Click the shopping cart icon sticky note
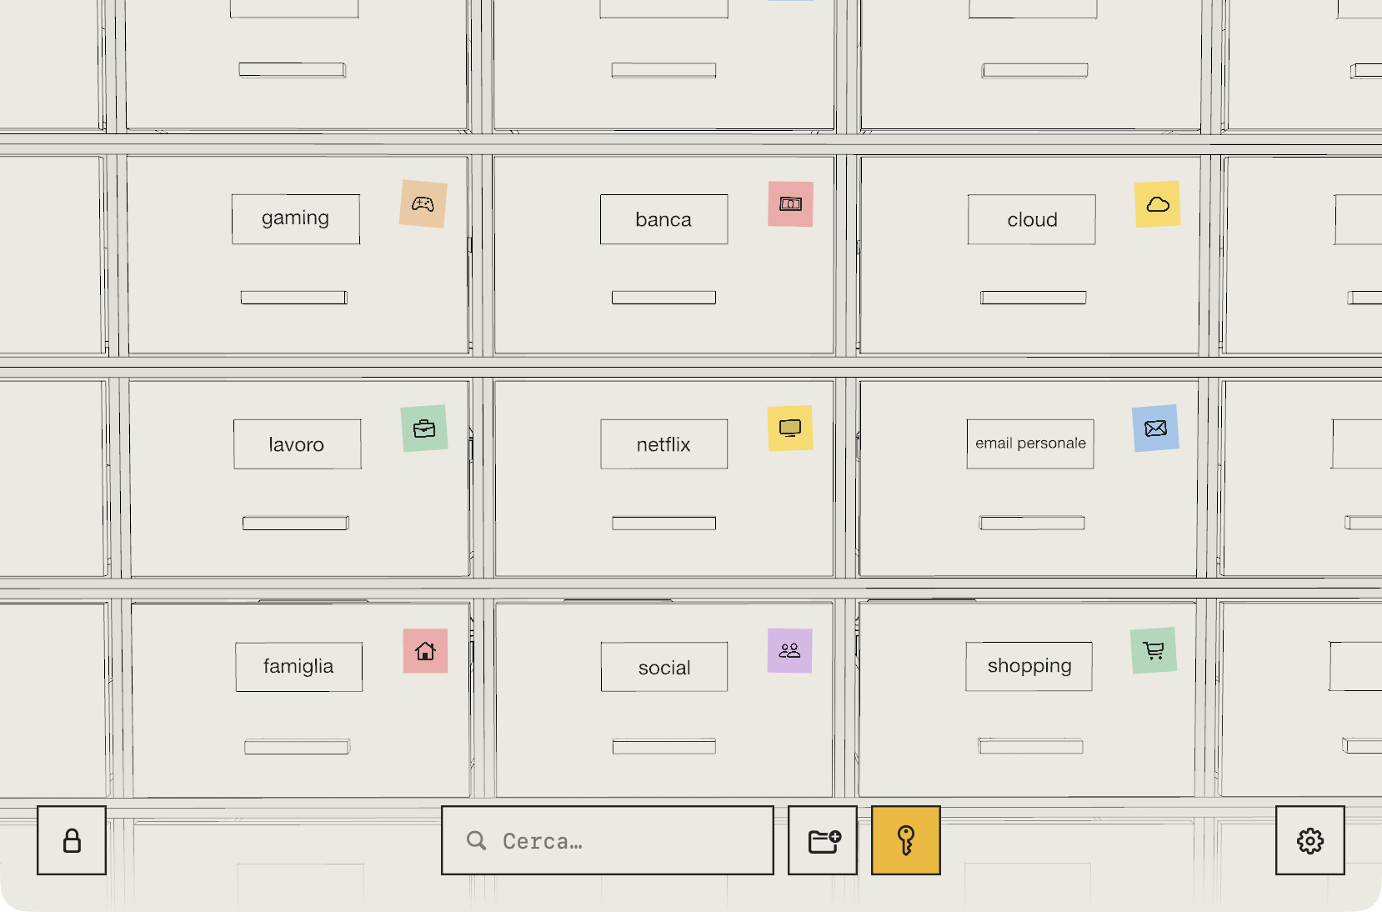 [1154, 650]
